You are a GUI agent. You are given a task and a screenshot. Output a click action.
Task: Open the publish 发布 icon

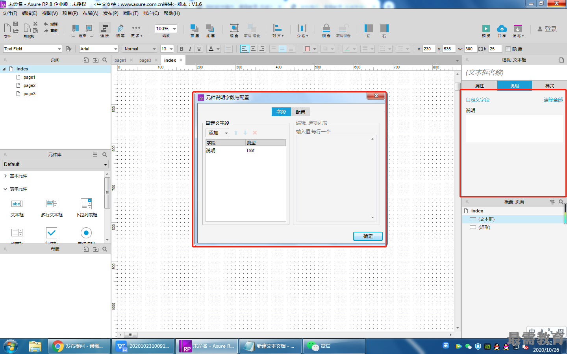click(x=518, y=29)
